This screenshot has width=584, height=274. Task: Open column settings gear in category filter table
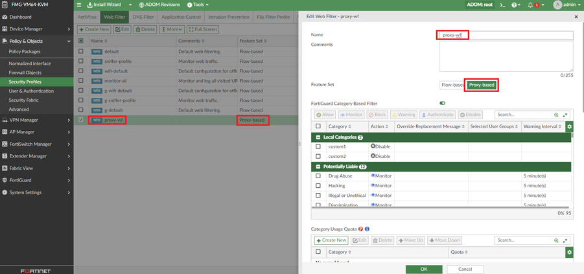coord(569,126)
